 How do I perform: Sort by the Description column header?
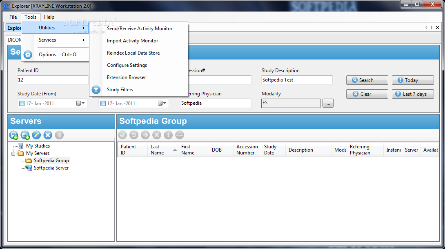[308, 150]
